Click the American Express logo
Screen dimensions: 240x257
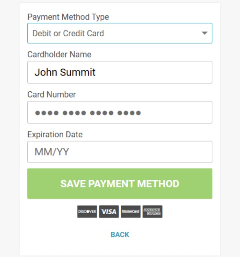pyautogui.click(x=153, y=212)
